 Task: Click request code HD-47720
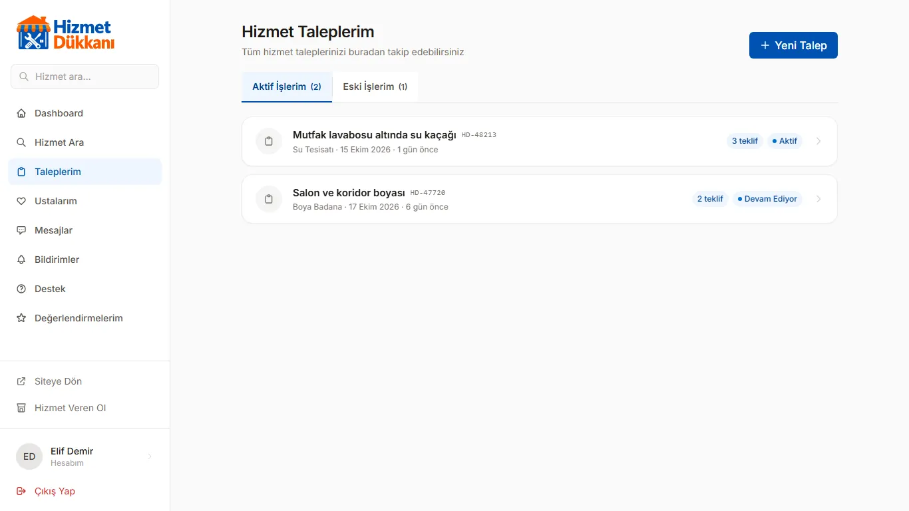(428, 193)
